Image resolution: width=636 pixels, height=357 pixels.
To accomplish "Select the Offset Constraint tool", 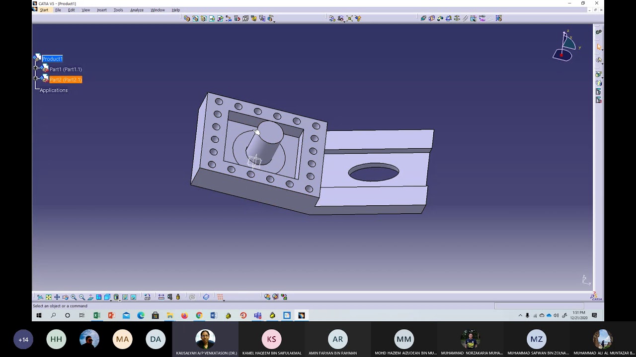I will (x=440, y=18).
